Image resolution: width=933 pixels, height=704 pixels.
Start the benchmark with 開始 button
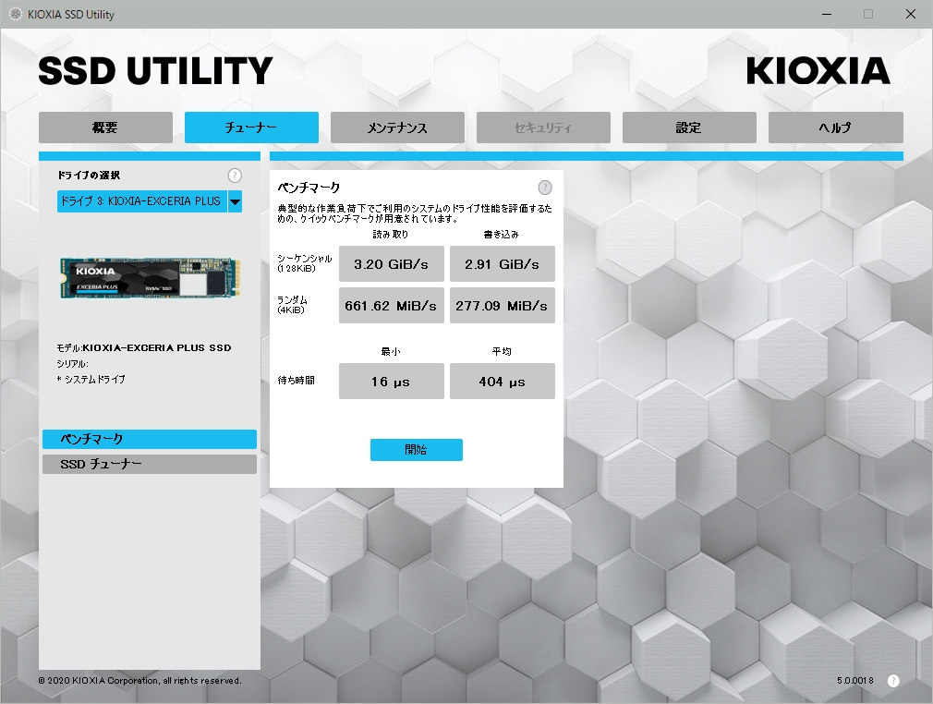[x=417, y=450]
